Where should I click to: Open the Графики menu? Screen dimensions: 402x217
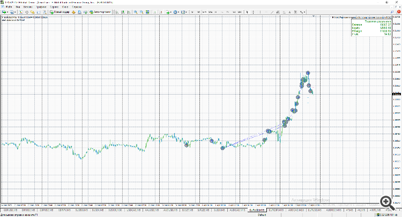point(42,6)
